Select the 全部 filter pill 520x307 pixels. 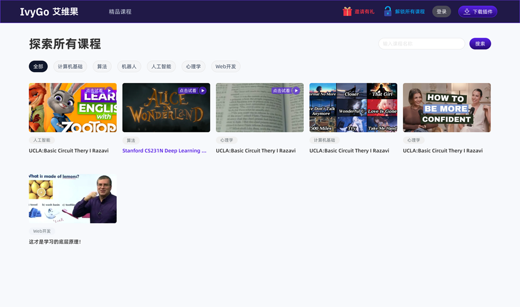click(x=38, y=66)
